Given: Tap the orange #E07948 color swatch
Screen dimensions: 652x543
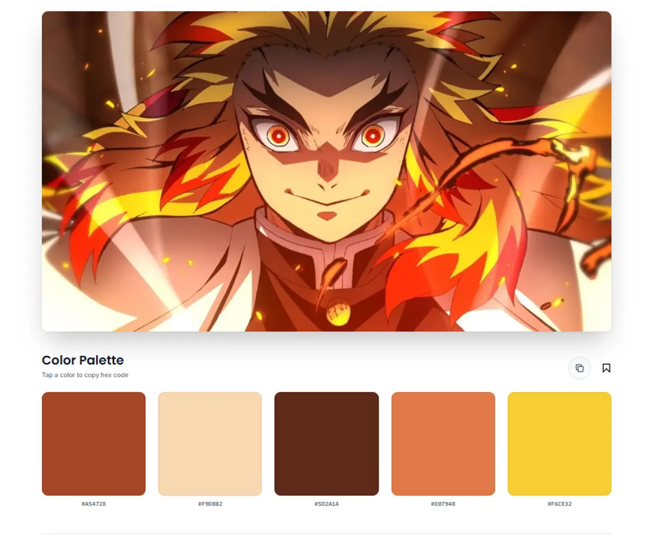Looking at the screenshot, I should click(443, 444).
